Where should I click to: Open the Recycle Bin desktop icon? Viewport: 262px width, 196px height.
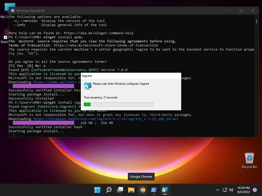(x=249, y=161)
